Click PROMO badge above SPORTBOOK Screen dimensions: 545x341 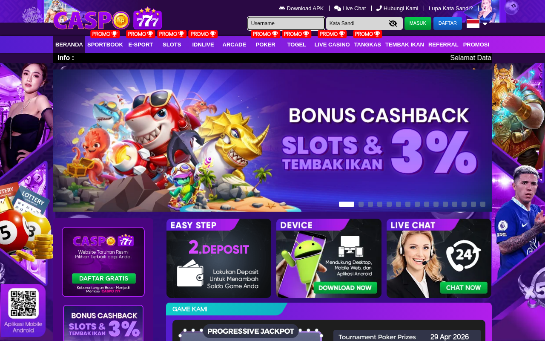[x=105, y=34]
